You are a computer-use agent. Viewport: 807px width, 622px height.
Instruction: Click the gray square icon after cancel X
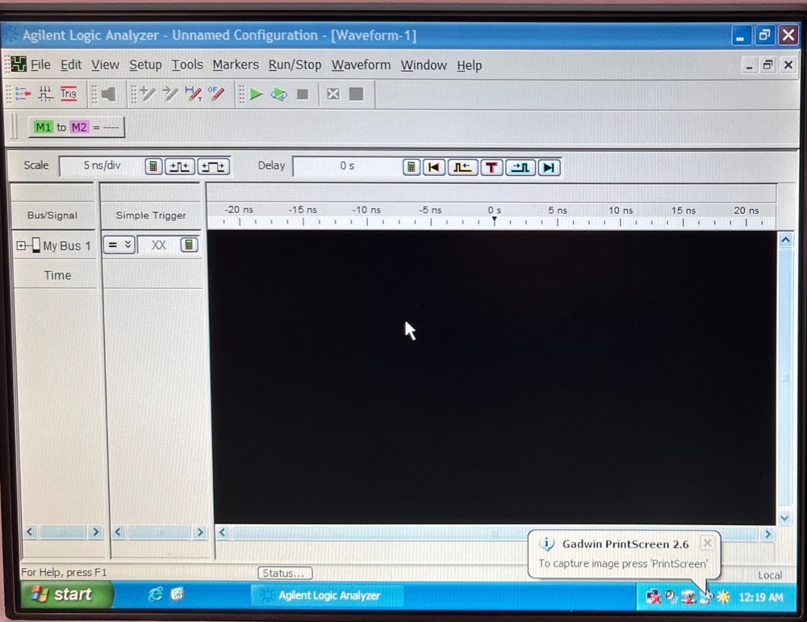(356, 94)
